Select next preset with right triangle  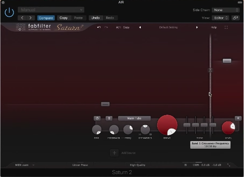[197, 27]
